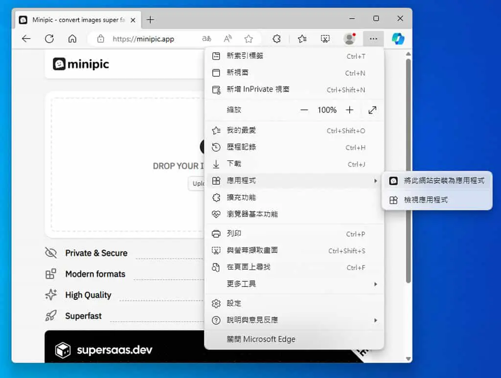
Task: Open the Extensions puzzle icon in toolbar
Action: pyautogui.click(x=277, y=39)
